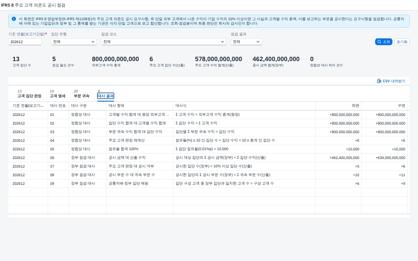This screenshot has width=418, height=261.
Task: Click the cell 점유율 합계 100%
Action: click(x=140, y=149)
